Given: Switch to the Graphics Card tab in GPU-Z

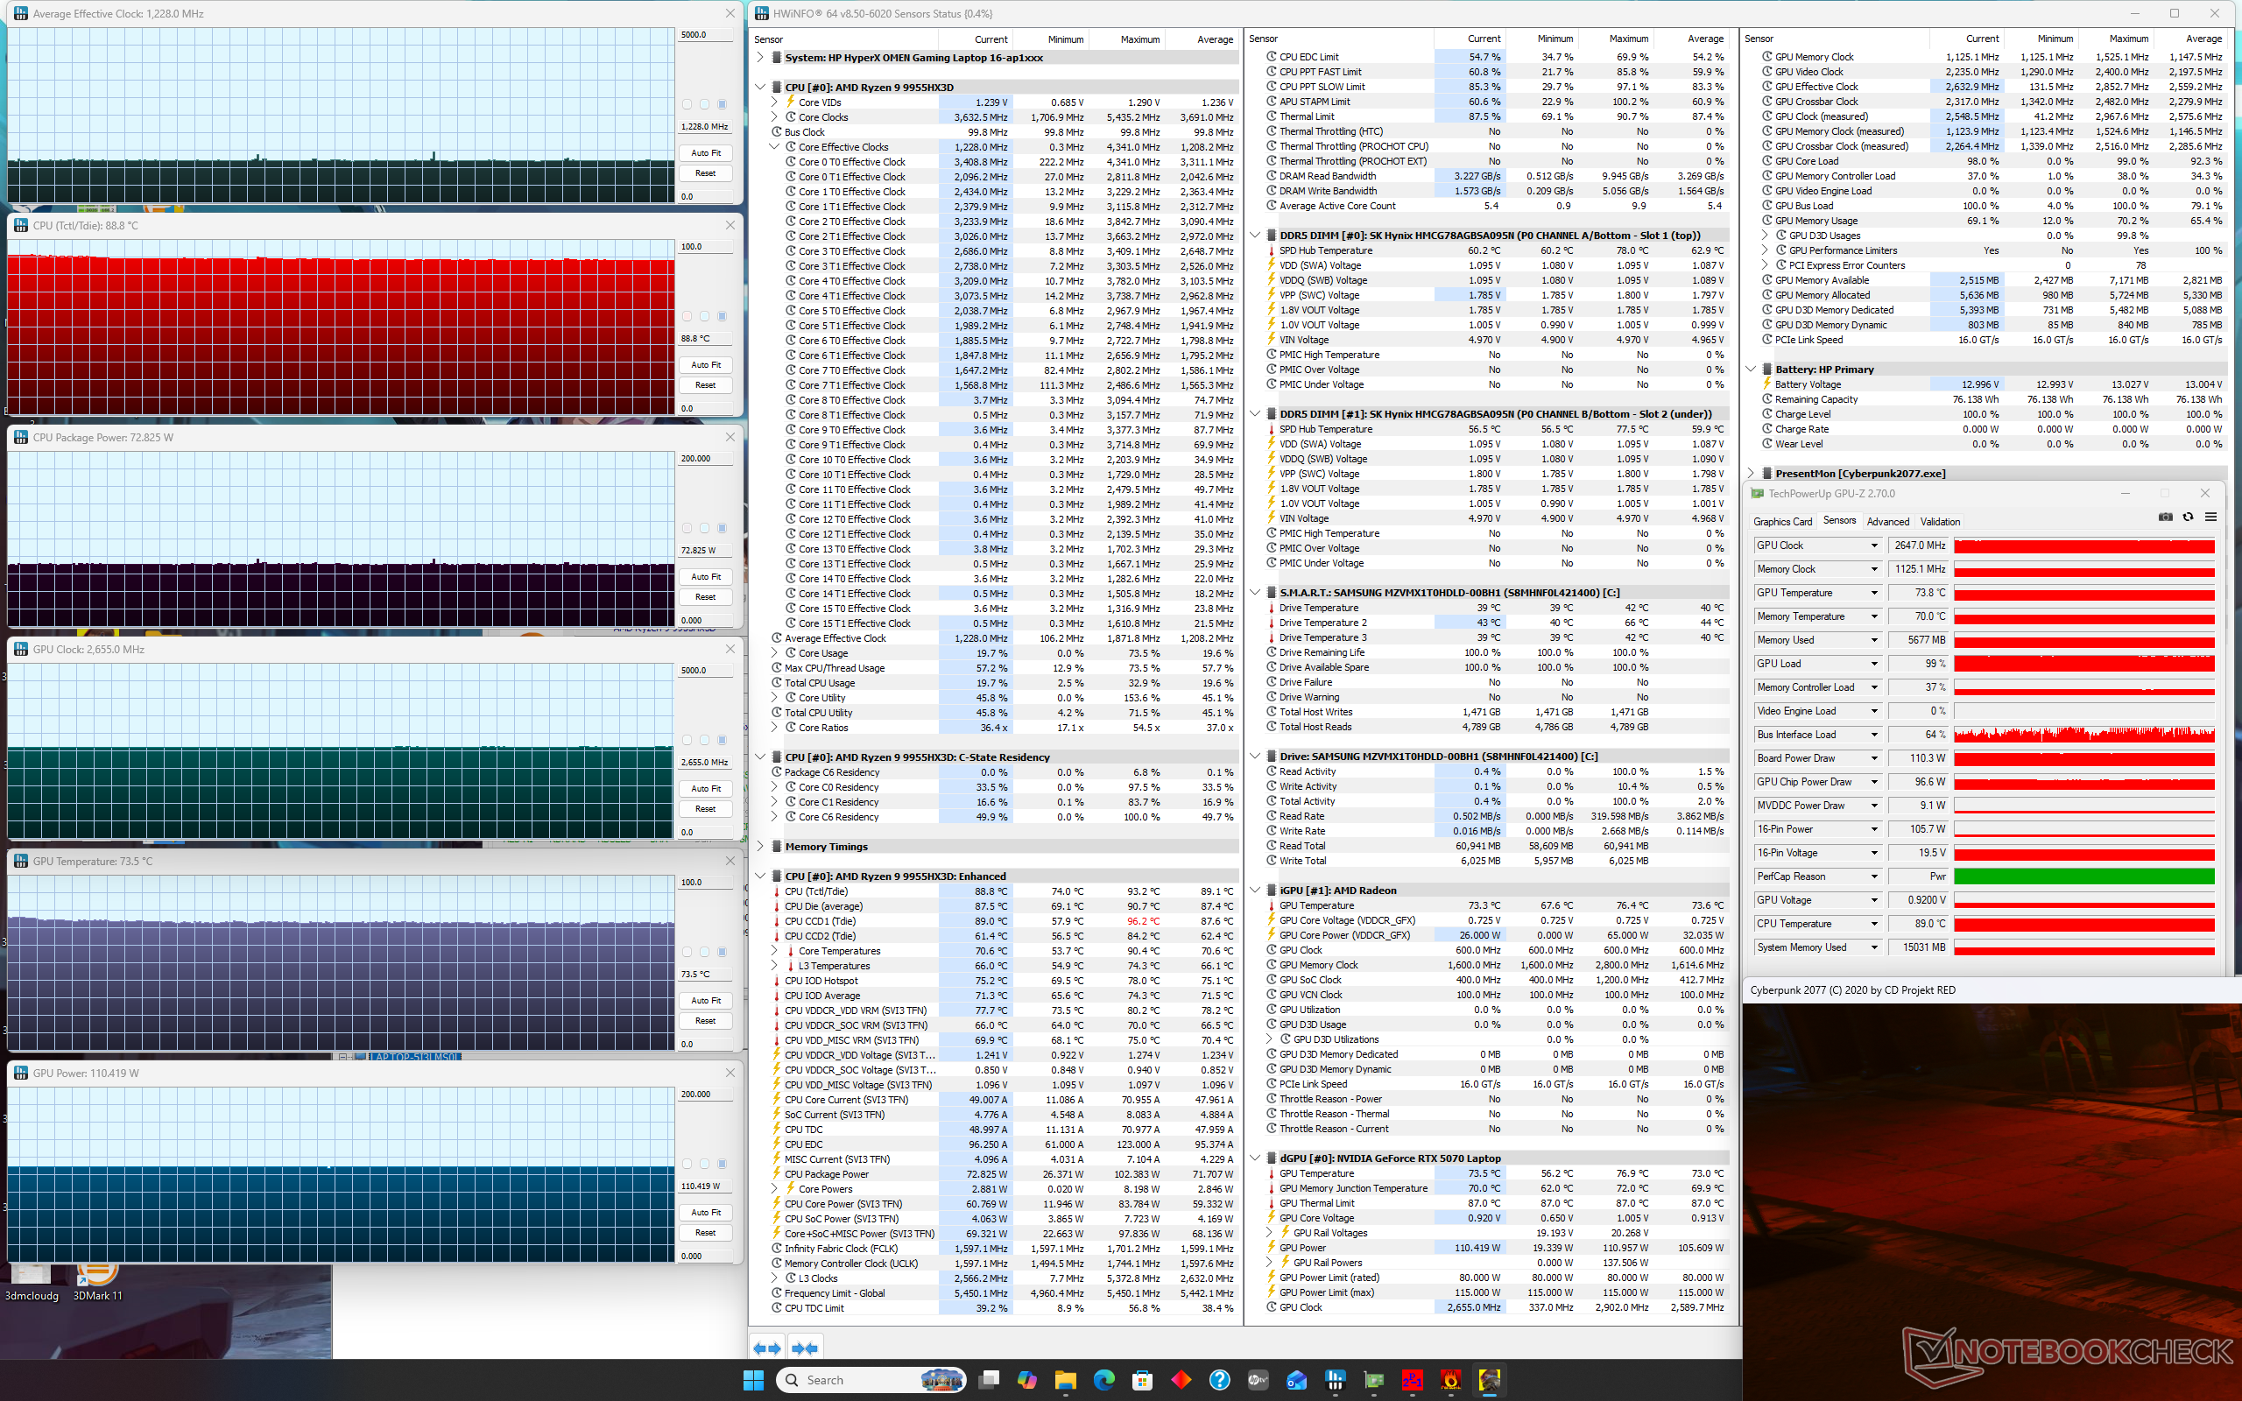Looking at the screenshot, I should 1782,522.
